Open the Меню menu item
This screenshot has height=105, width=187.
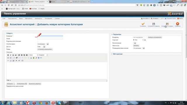click(x=21, y=19)
